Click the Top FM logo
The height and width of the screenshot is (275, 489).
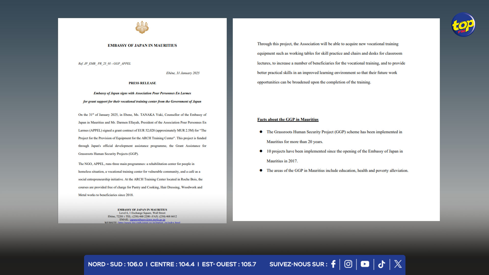click(463, 25)
